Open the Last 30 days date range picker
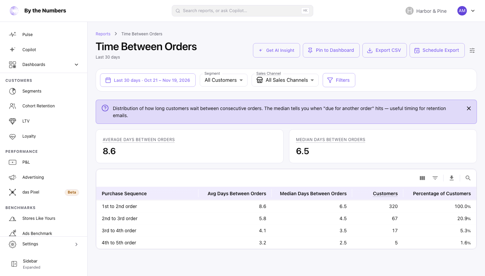The image size is (485, 276). tap(148, 80)
